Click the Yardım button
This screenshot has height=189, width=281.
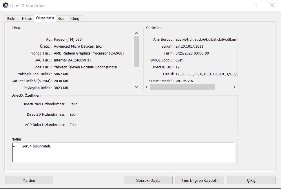[x=29, y=180]
